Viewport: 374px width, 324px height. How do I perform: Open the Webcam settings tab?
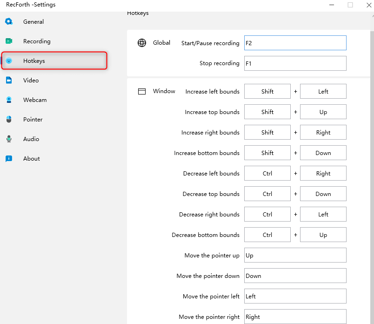[35, 100]
